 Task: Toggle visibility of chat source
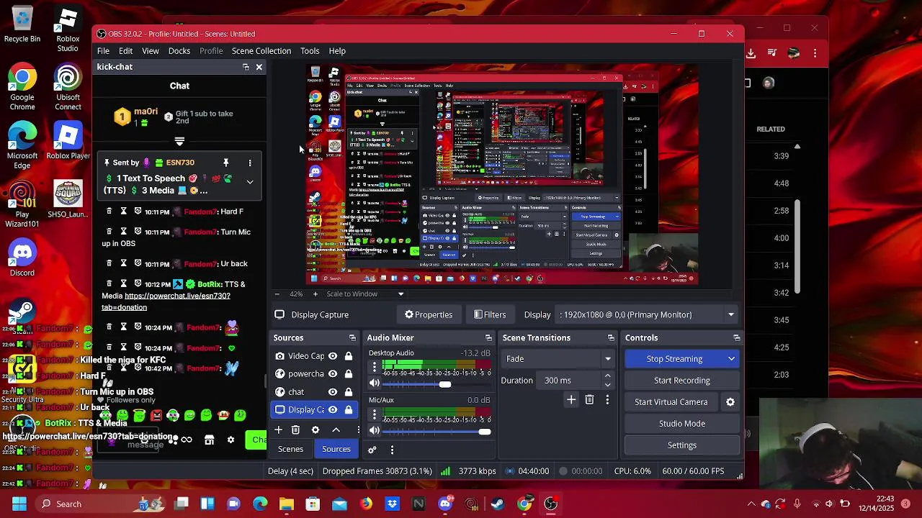[x=333, y=392]
